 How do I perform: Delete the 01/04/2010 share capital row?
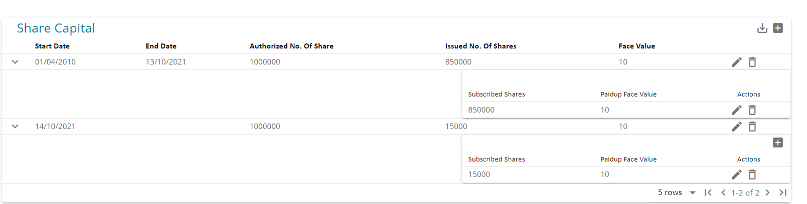click(x=752, y=62)
